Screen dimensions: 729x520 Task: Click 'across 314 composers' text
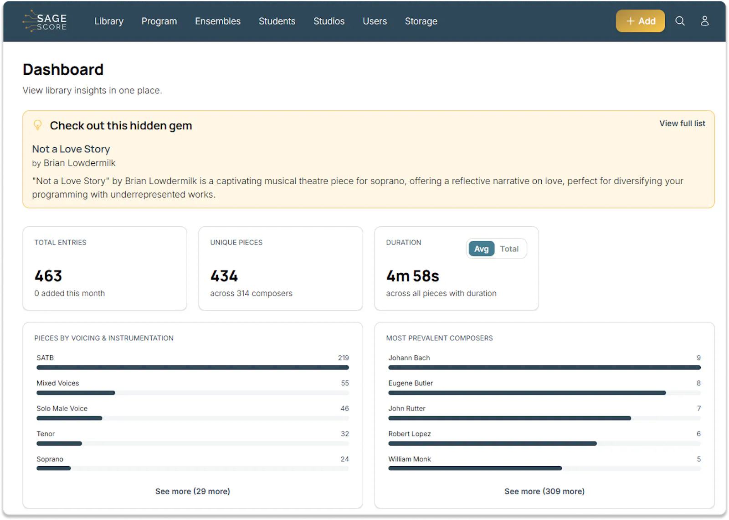coord(252,293)
